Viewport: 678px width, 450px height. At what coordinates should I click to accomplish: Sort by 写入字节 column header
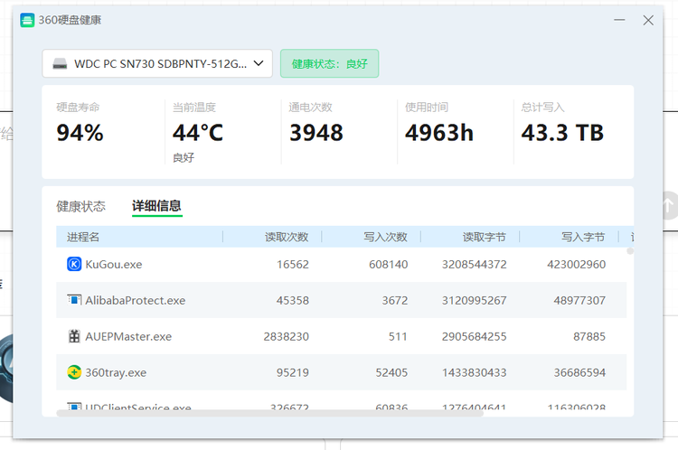click(583, 237)
